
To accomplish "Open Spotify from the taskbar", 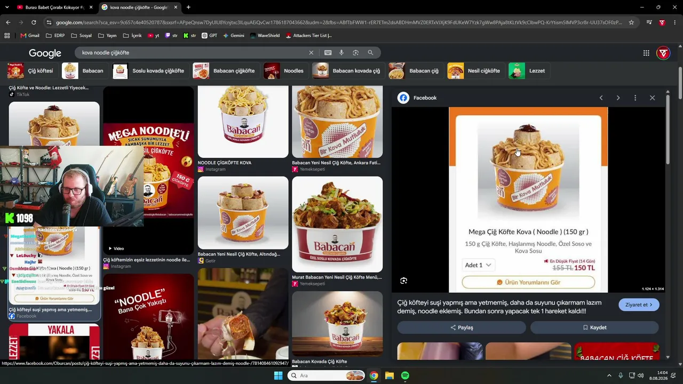I will click(405, 375).
